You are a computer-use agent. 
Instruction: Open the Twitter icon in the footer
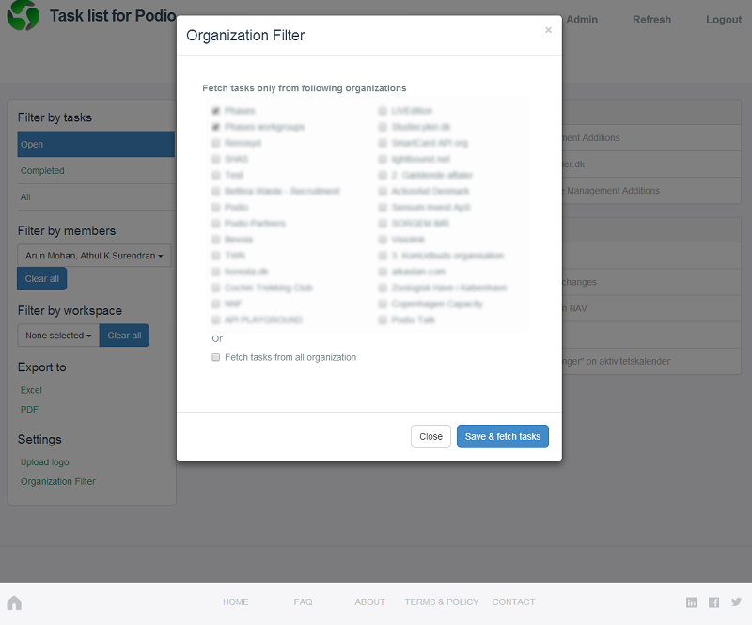tap(736, 602)
